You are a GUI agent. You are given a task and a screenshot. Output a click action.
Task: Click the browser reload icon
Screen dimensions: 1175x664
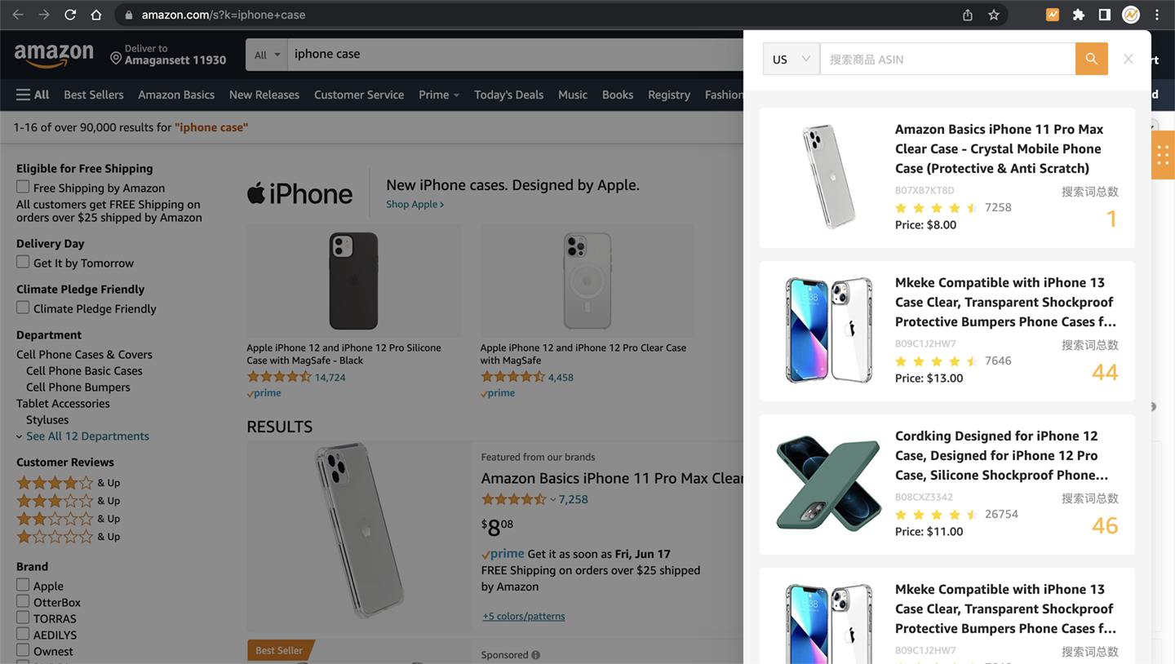pyautogui.click(x=70, y=15)
